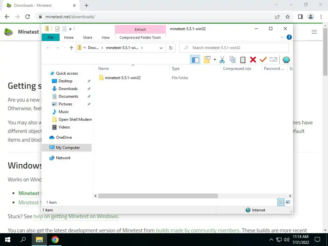Sort by Password column header
This screenshot has width=328, height=246.
pyautogui.click(x=275, y=69)
